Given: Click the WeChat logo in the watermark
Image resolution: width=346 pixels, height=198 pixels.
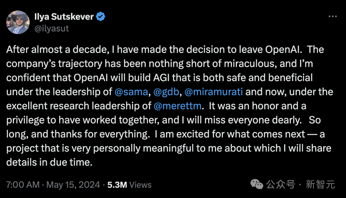Looking at the screenshot, I should pos(257,184).
